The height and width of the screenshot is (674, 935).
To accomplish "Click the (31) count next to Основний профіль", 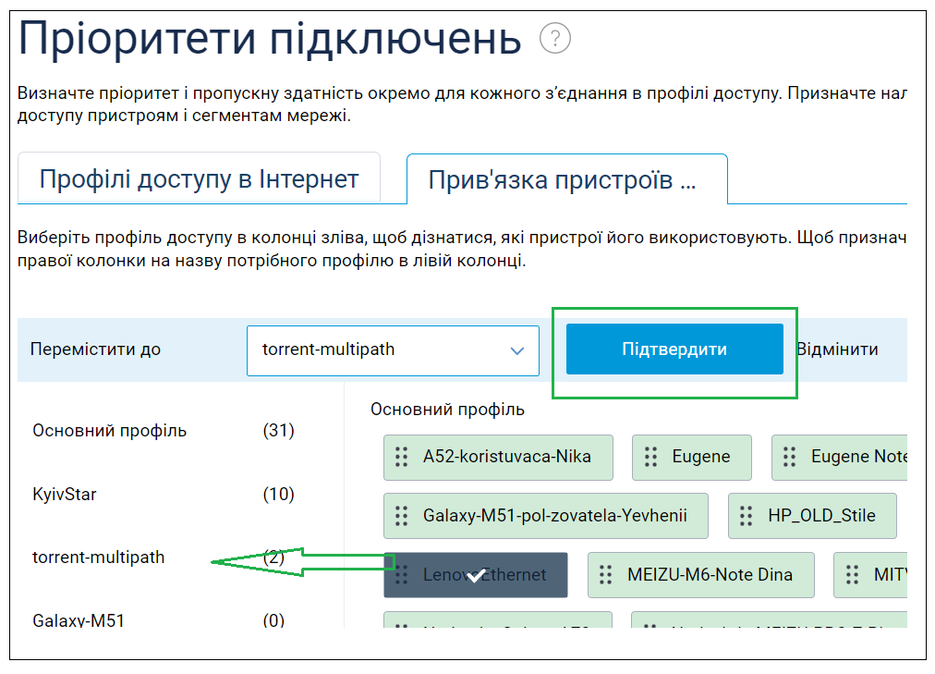I will (279, 431).
